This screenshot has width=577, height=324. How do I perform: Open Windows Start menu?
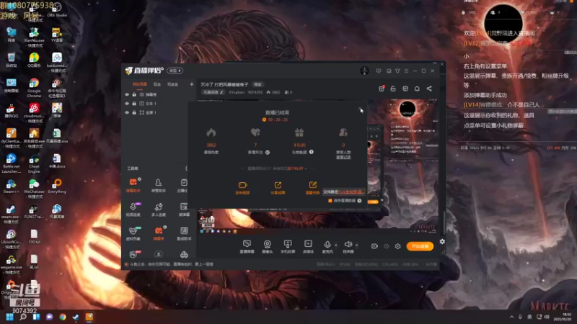coord(9,317)
